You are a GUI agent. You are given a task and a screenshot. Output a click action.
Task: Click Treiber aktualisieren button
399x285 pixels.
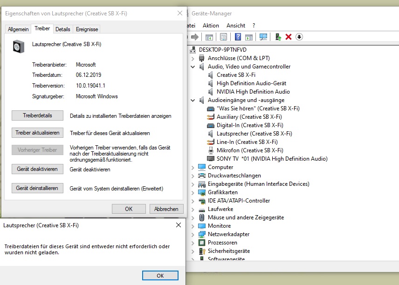37,133
